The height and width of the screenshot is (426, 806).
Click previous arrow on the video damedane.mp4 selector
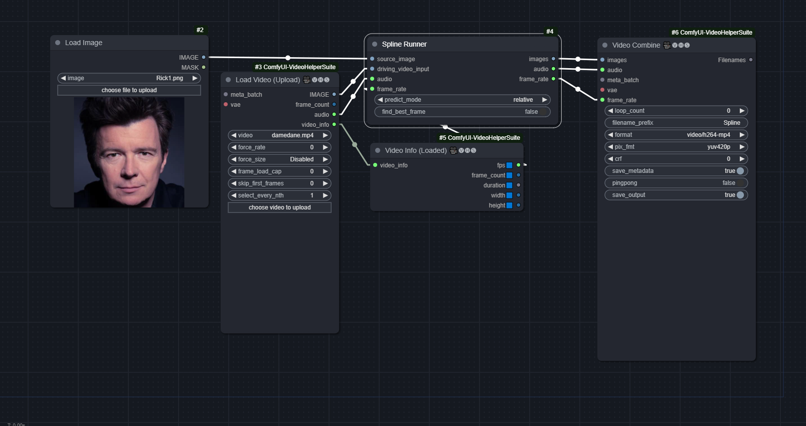234,135
